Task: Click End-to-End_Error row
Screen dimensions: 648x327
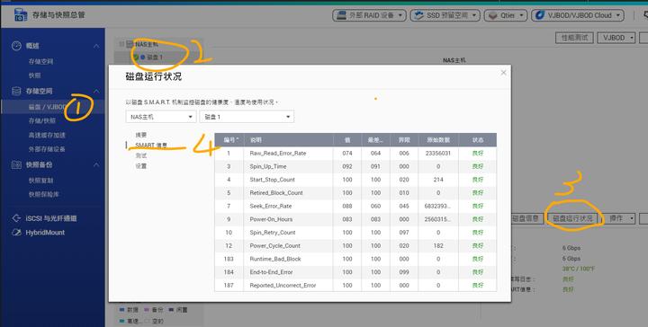Action: (x=355, y=271)
